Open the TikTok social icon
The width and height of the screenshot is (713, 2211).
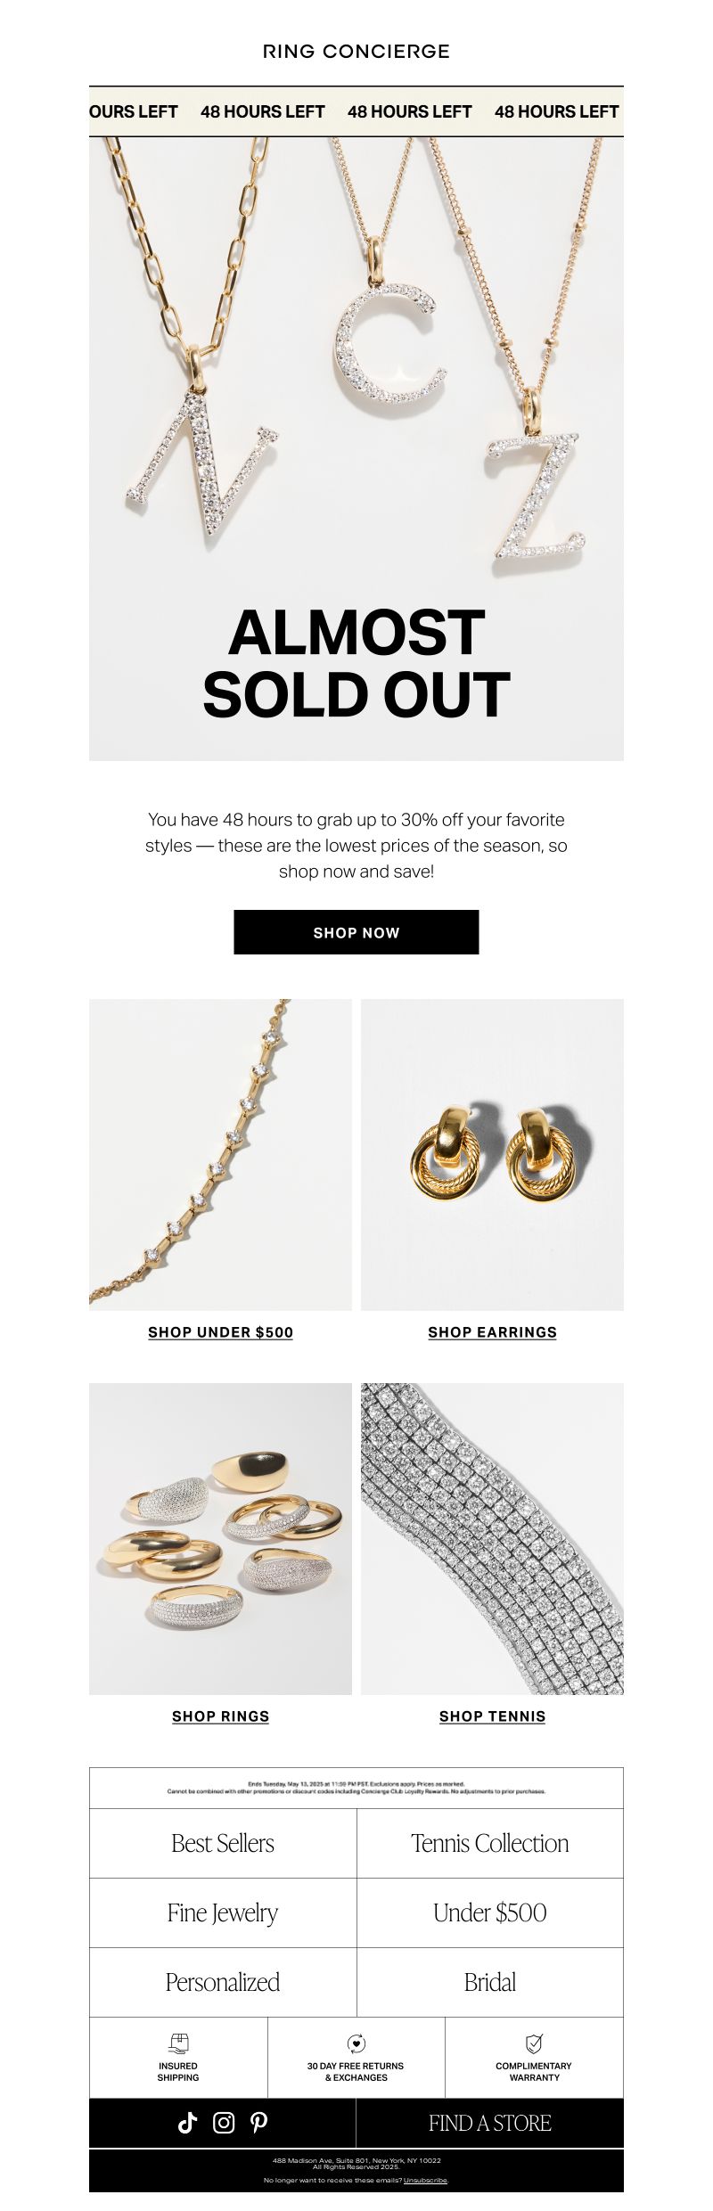click(187, 2123)
